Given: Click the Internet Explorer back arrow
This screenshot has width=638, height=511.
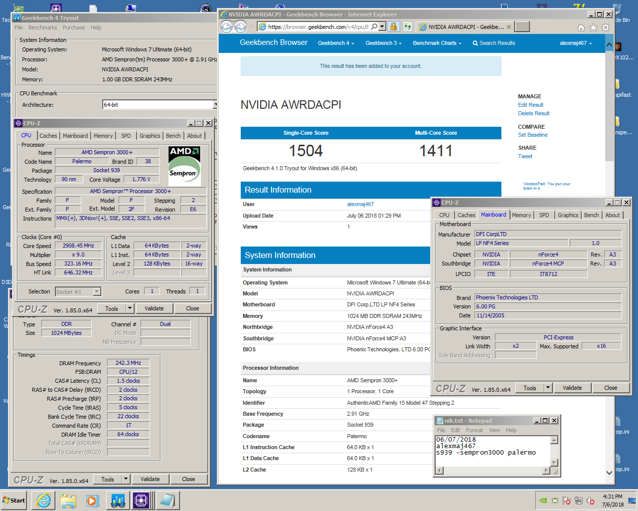Looking at the screenshot, I should pyautogui.click(x=227, y=26).
